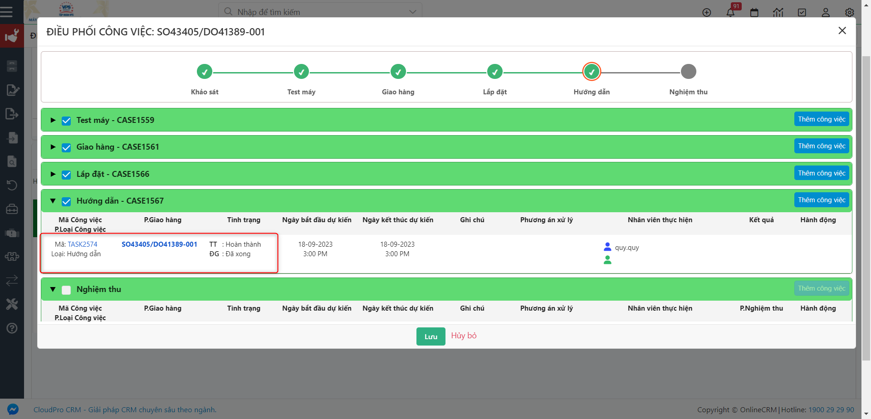Viewport: 871px width, 419px height.
Task: Click the red handshake module icon
Action: click(12, 36)
